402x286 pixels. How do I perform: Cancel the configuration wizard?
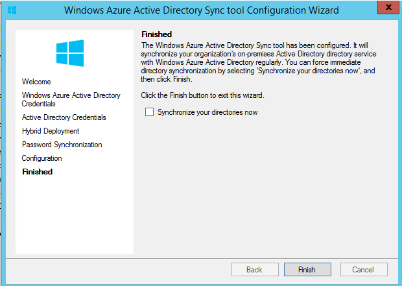pos(362,270)
